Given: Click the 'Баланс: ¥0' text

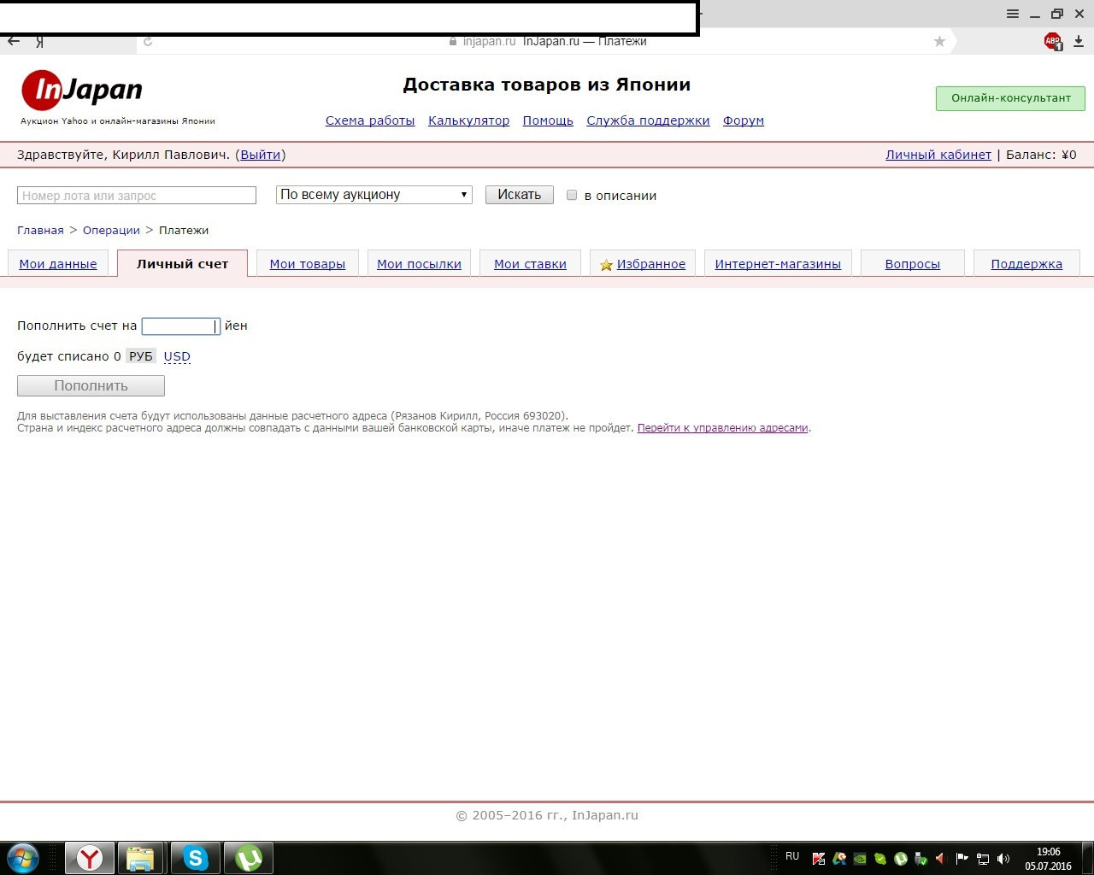Looking at the screenshot, I should click(x=1041, y=155).
